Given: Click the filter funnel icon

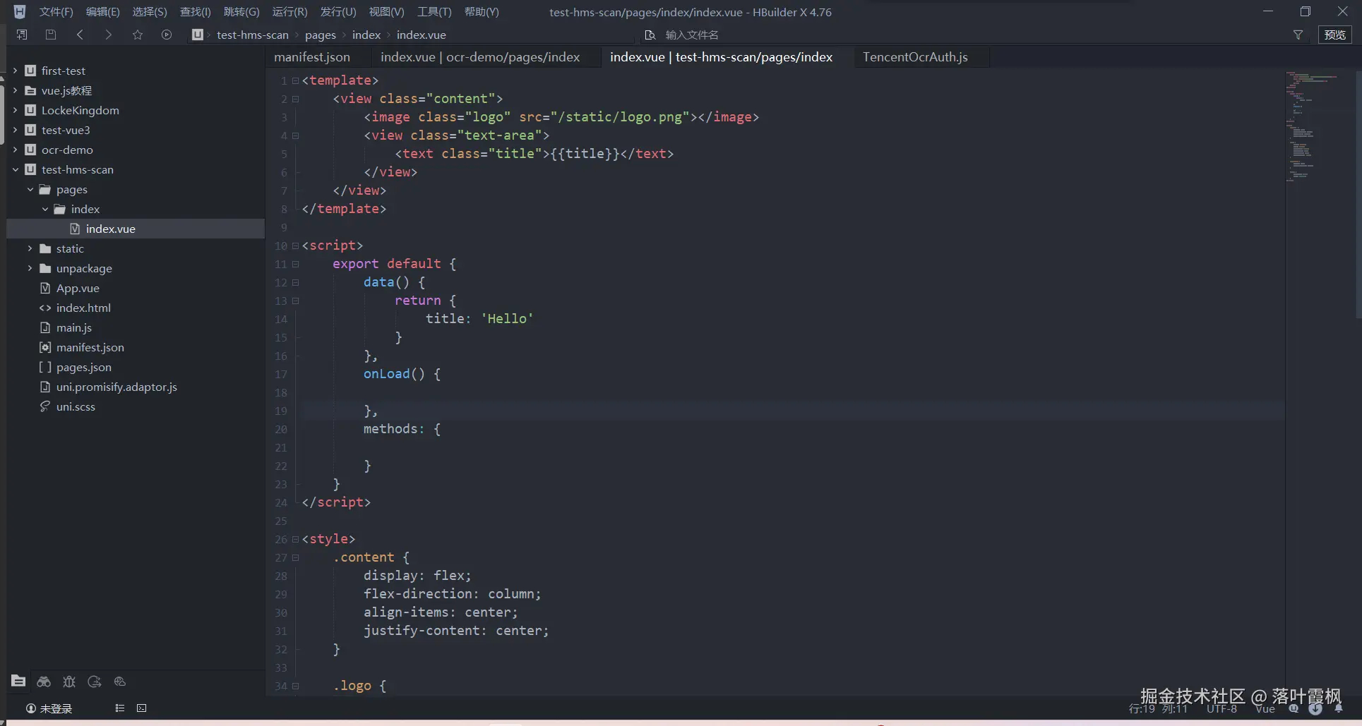Looking at the screenshot, I should tap(1298, 35).
